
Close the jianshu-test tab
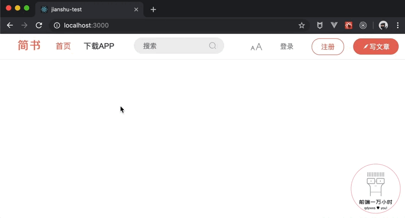pyautogui.click(x=136, y=10)
